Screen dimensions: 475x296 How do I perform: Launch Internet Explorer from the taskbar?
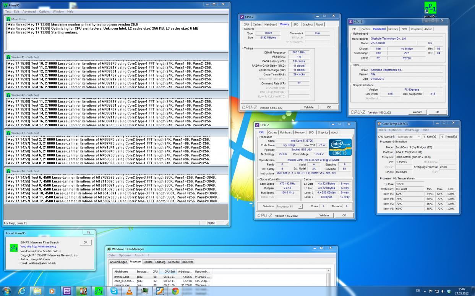tap(22, 291)
